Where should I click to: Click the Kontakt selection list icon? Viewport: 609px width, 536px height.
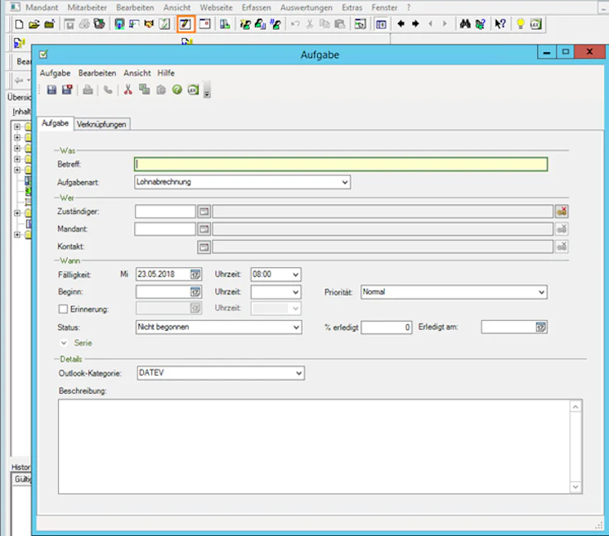point(204,246)
